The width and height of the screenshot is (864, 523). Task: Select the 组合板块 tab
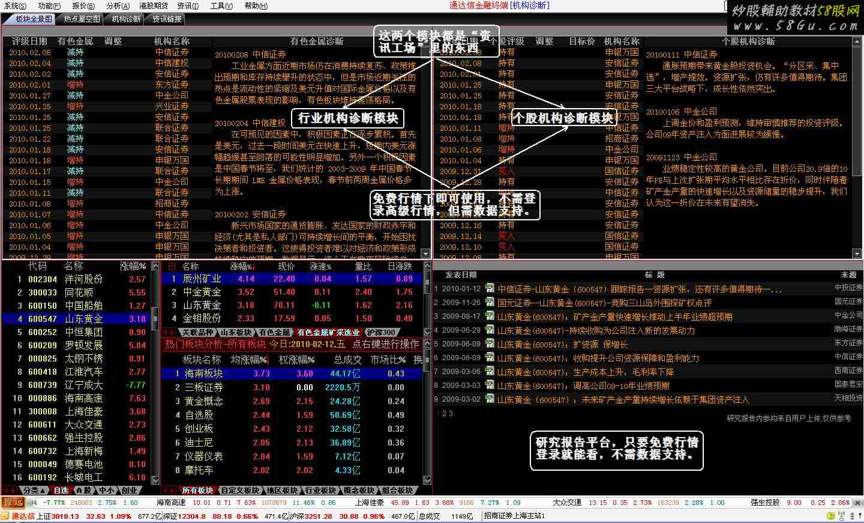pyautogui.click(x=397, y=491)
